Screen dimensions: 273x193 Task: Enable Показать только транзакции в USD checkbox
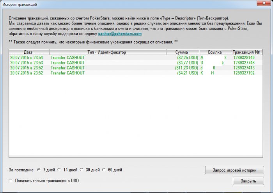pos(11,181)
